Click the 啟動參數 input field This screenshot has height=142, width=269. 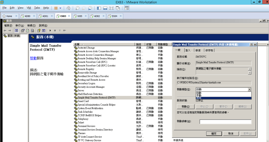[x=225, y=122]
